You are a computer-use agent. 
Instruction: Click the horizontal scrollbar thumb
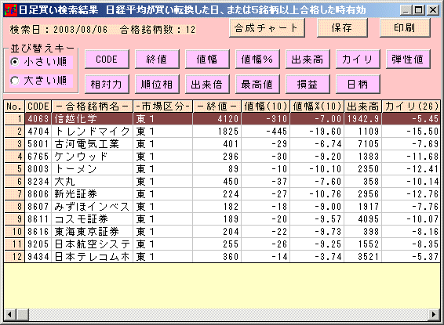point(23,314)
